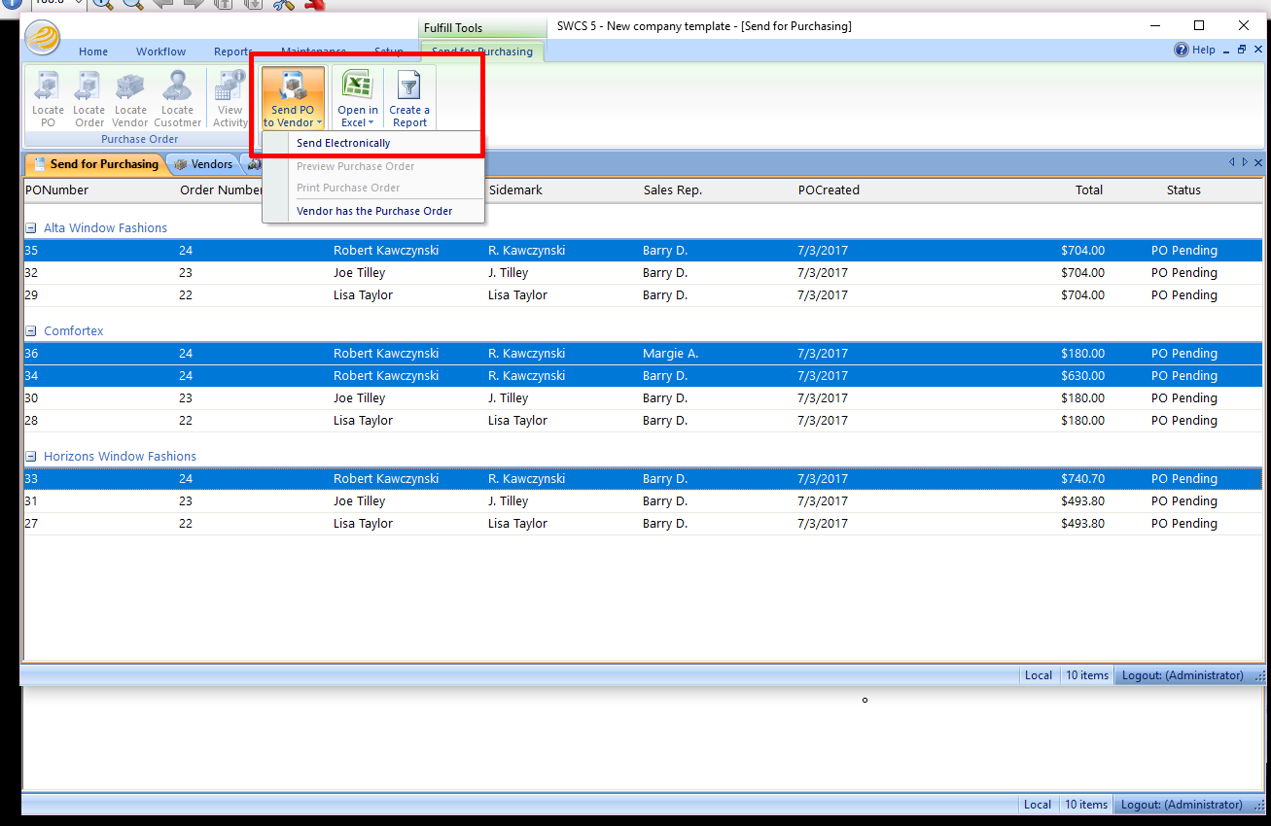Click the Sidemark column header

coord(515,190)
